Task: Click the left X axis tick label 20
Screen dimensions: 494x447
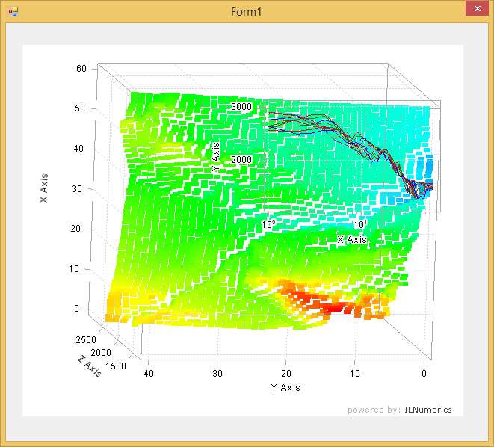Action: (x=75, y=229)
